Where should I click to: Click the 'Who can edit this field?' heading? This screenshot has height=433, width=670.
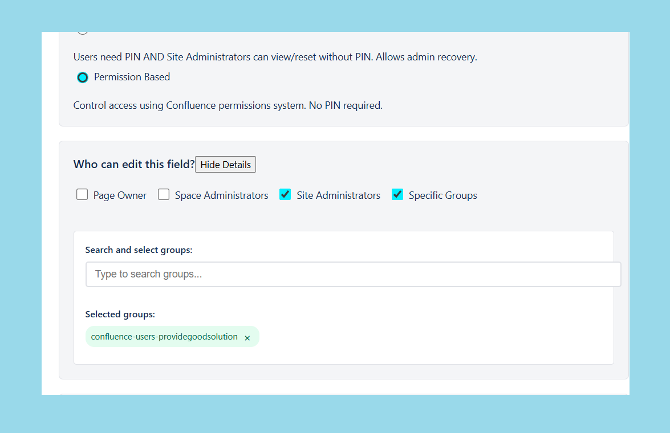pos(134,165)
